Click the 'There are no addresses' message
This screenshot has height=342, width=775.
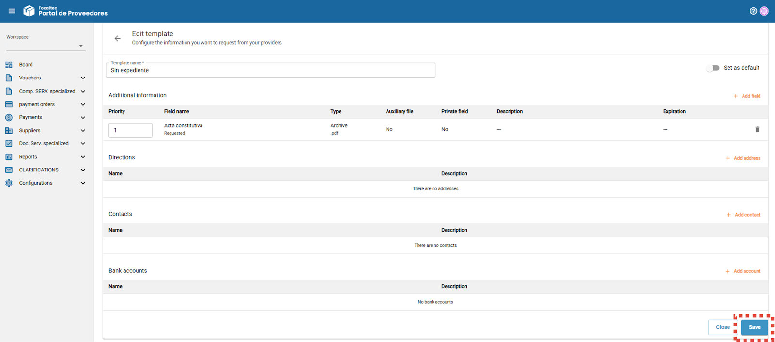435,189
